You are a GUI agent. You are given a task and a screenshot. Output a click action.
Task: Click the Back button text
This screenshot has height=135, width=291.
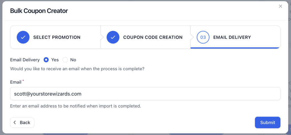pos(25,123)
